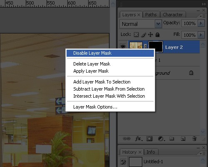This screenshot has width=208, height=167.
Task: Toggle lock transparent pixels
Action: pyautogui.click(x=136, y=34)
